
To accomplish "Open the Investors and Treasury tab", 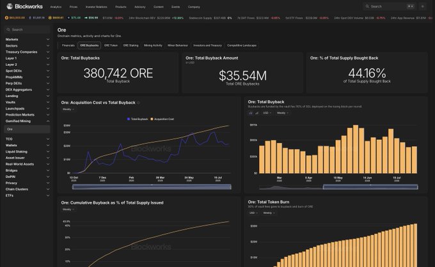I will tap(207, 45).
